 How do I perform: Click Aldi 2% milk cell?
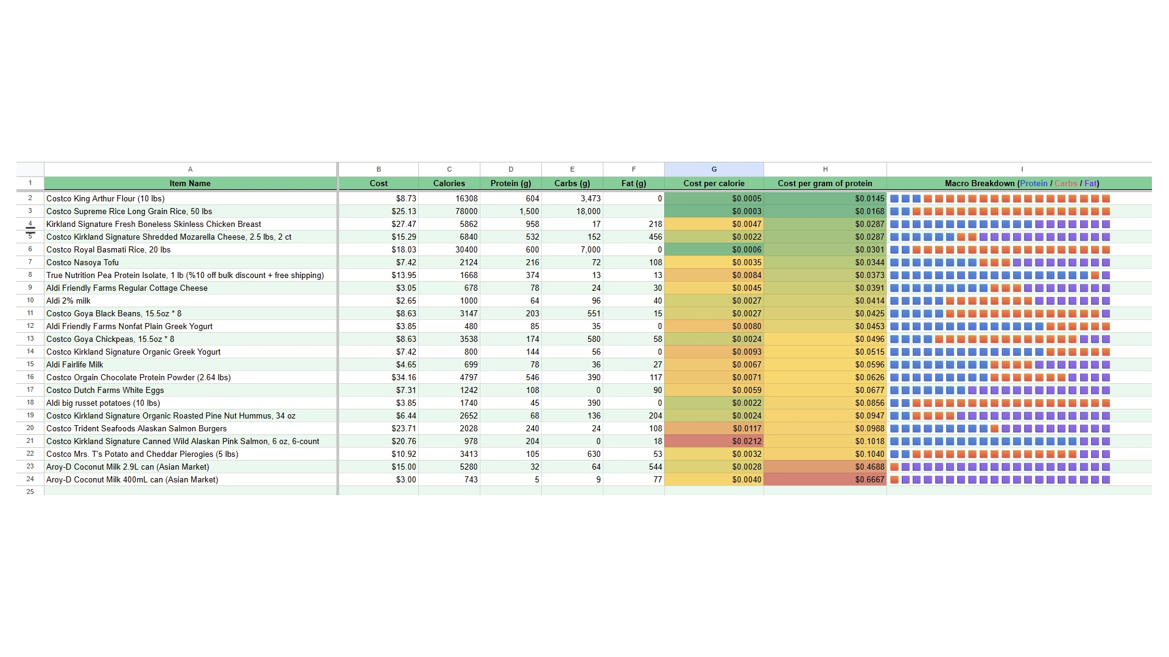[190, 301]
